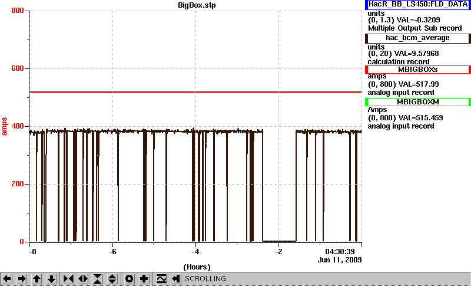Select the MBIGBOXM curve legend
471x286 pixels.
click(x=418, y=102)
